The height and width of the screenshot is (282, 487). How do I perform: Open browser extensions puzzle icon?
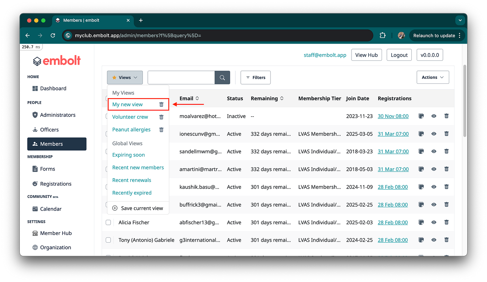point(383,35)
